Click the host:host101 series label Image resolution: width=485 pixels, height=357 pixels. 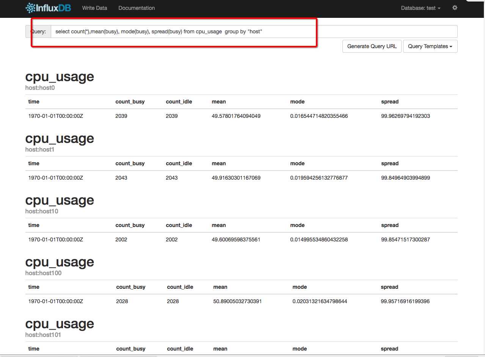(x=43, y=335)
